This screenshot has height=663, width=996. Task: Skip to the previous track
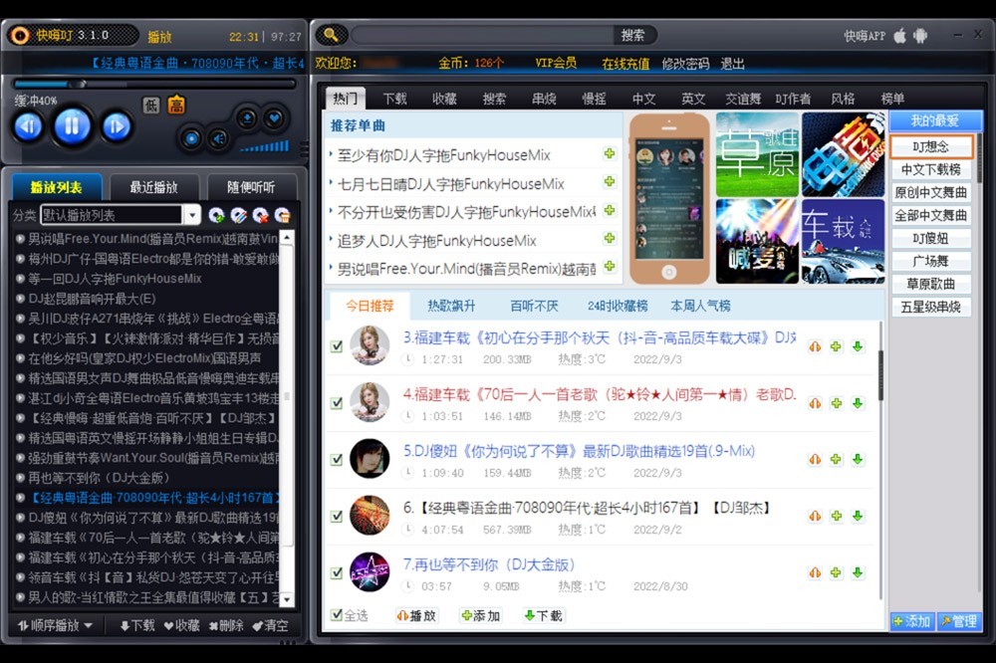coord(29,126)
